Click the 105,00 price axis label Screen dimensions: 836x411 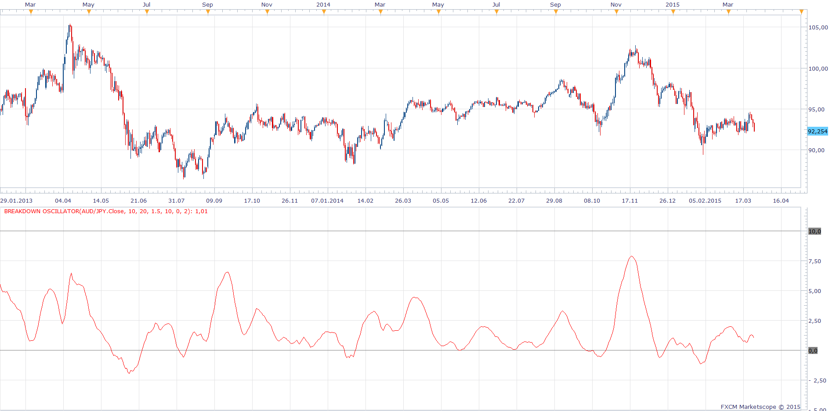pyautogui.click(x=818, y=27)
